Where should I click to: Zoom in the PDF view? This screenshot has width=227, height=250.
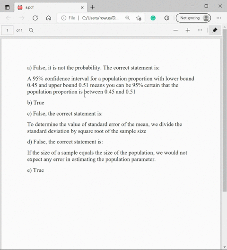click(188, 30)
